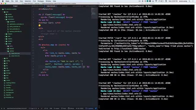Click the vendor folder icon
196x110 pixels.
(x=5, y=80)
